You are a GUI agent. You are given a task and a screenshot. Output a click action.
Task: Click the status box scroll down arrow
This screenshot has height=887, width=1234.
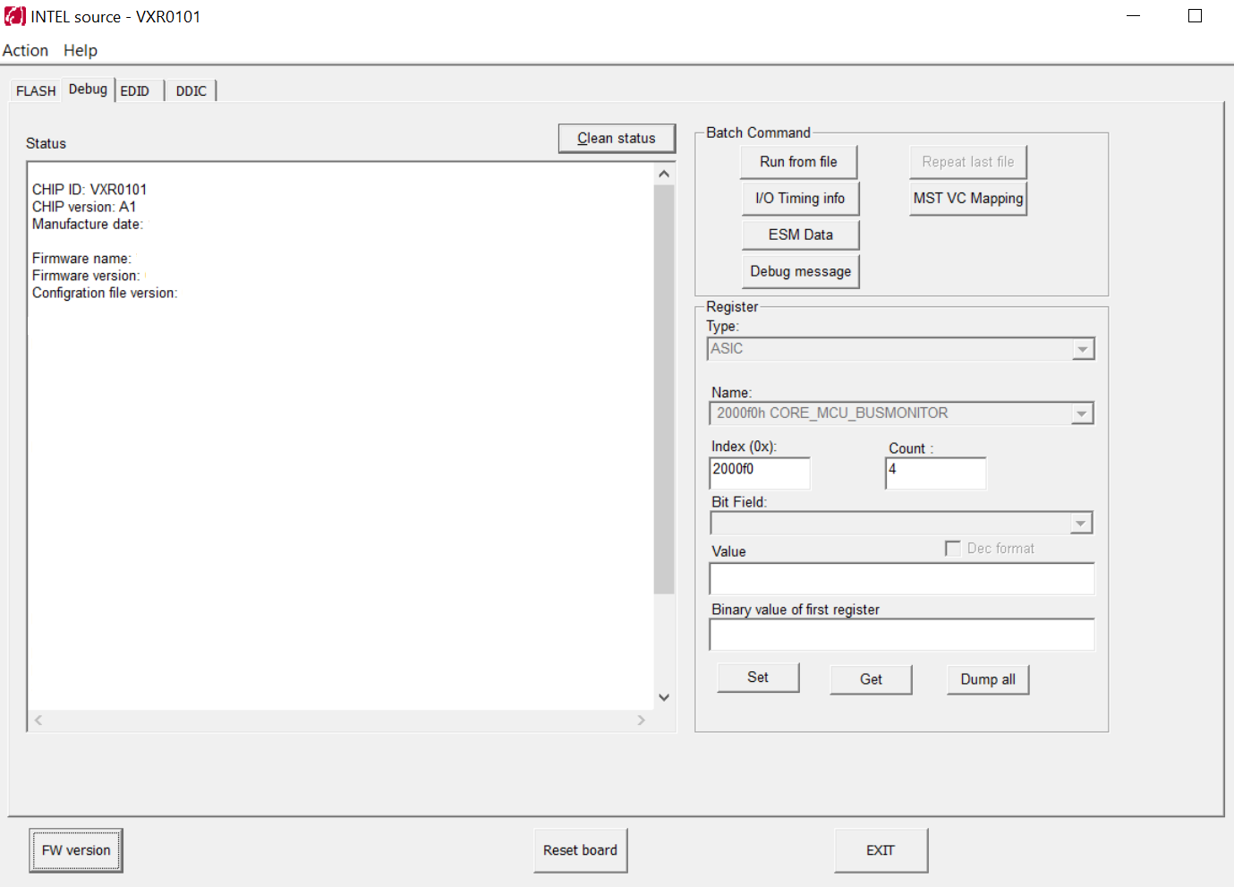tap(664, 697)
